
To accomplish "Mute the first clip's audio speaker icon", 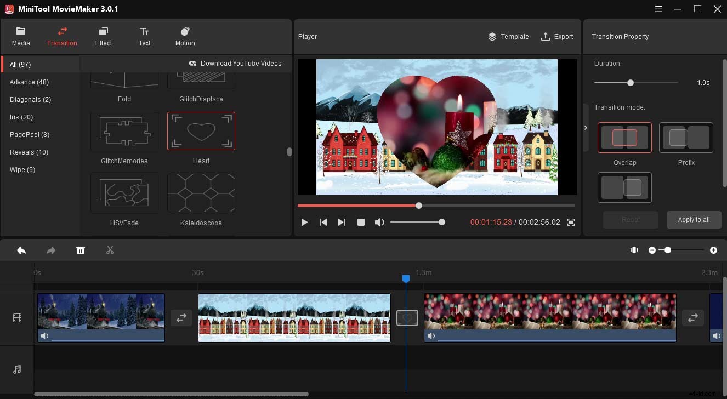I will point(44,335).
